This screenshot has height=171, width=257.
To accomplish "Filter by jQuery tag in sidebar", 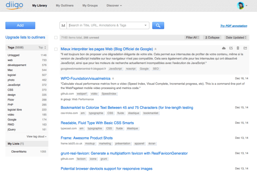I will tap(12, 129).
